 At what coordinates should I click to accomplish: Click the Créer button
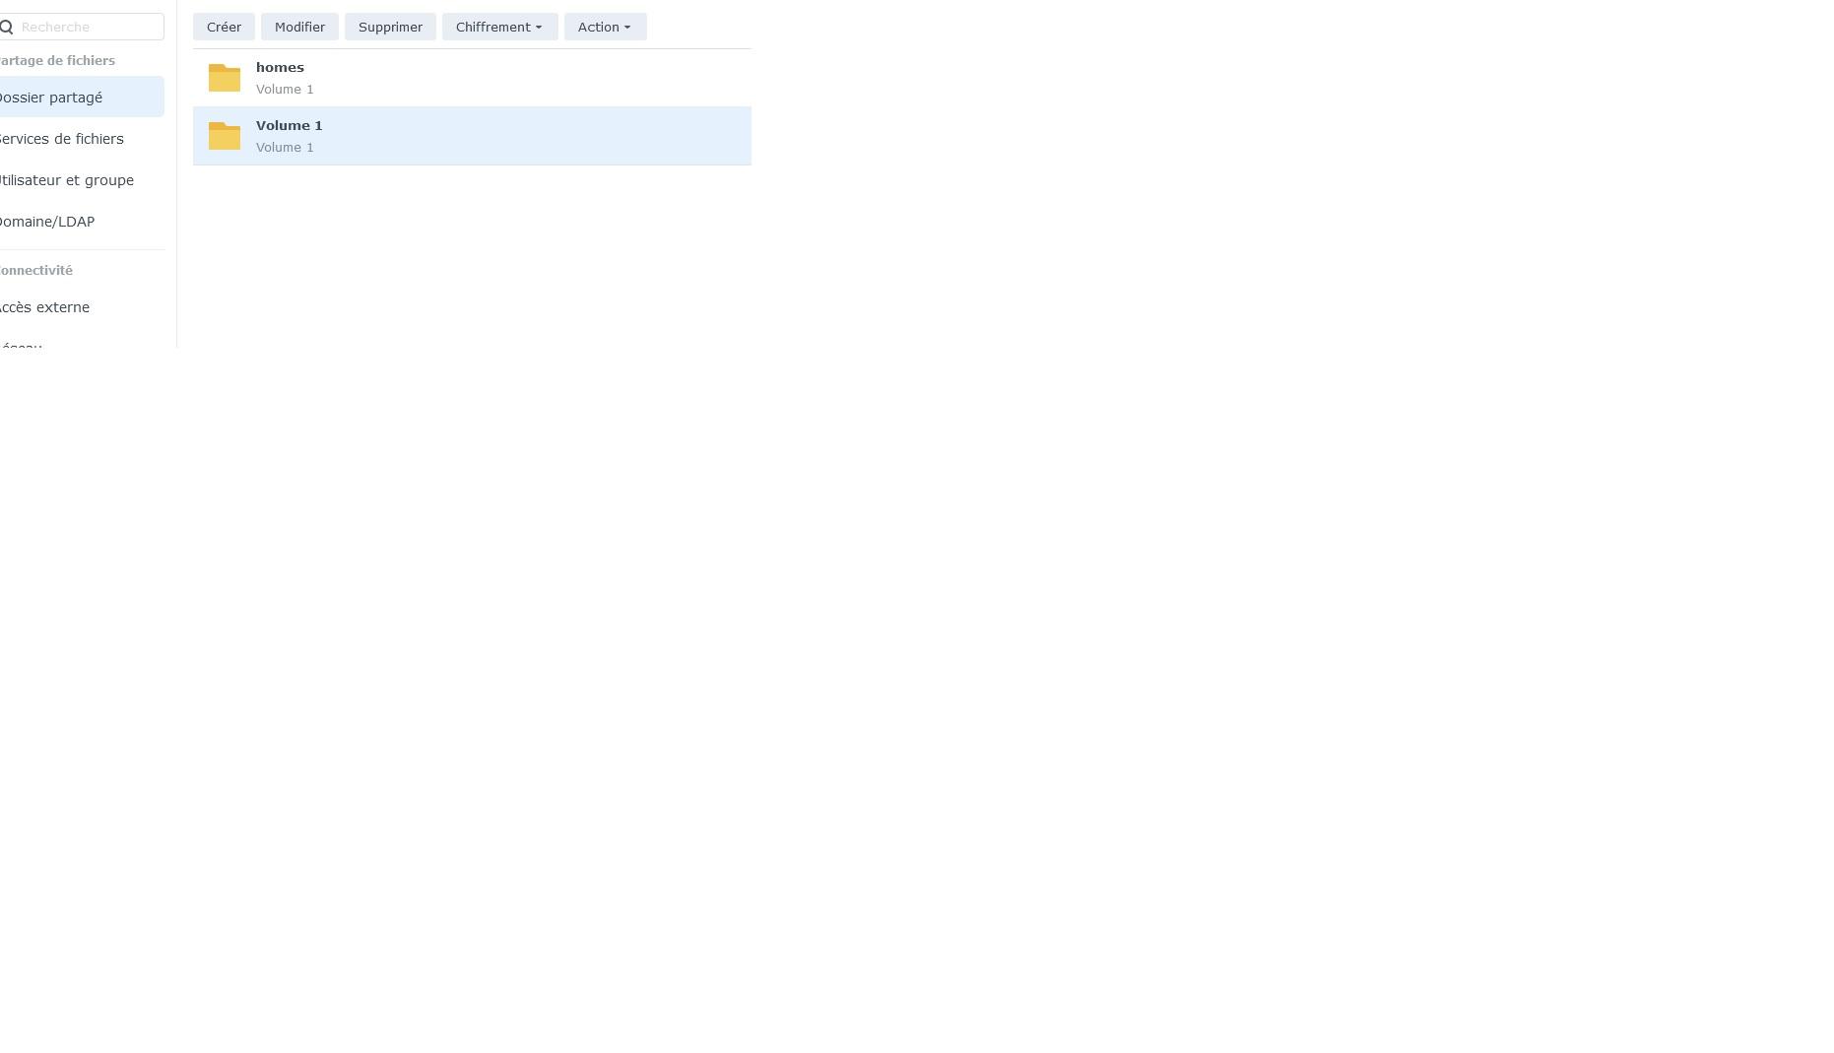pos(224,27)
